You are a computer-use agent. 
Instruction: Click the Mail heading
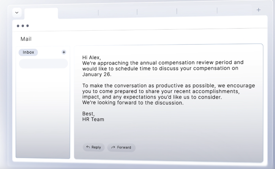click(x=26, y=39)
